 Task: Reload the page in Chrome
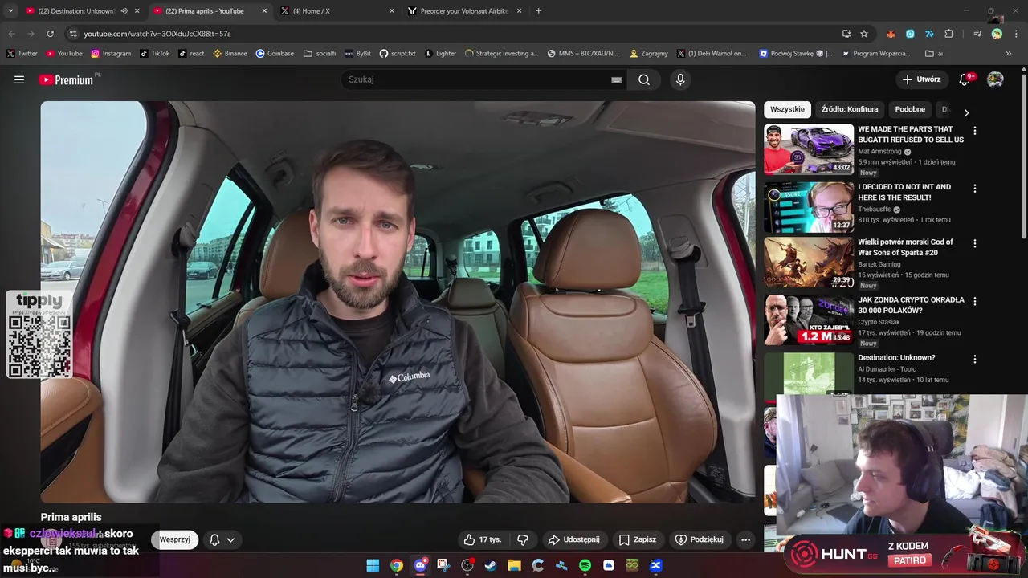click(50, 34)
